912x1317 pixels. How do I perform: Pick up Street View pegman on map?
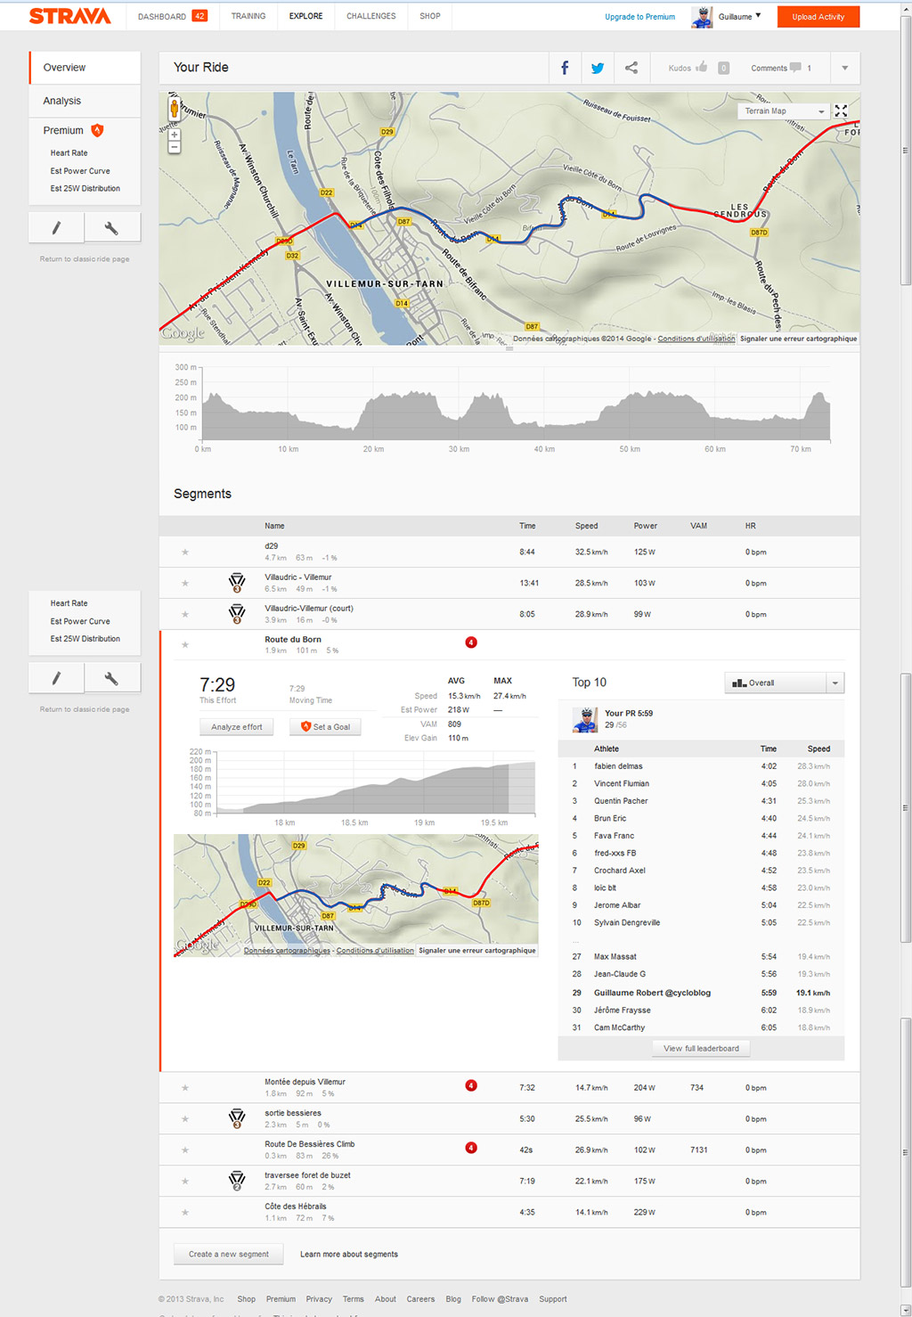175,110
